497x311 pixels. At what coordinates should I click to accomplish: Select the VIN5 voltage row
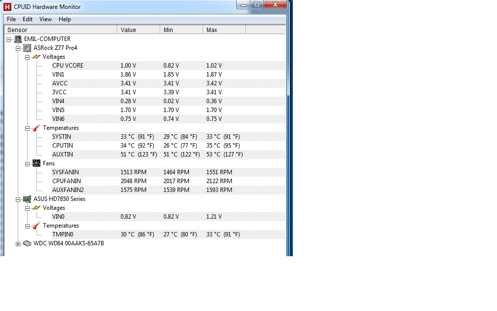[x=168, y=110]
